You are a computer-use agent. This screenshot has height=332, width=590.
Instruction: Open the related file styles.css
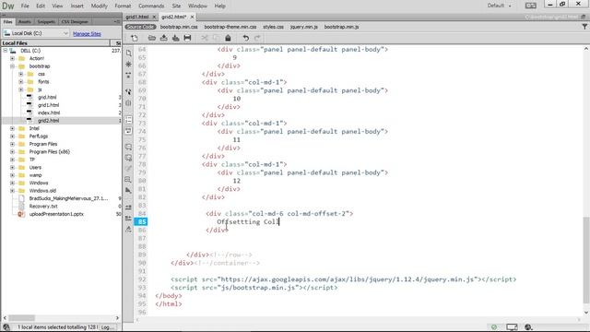click(273, 27)
